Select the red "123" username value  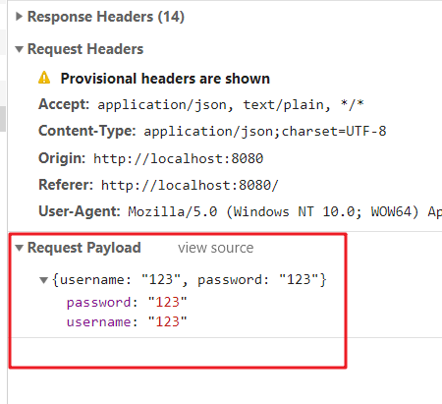click(167, 321)
